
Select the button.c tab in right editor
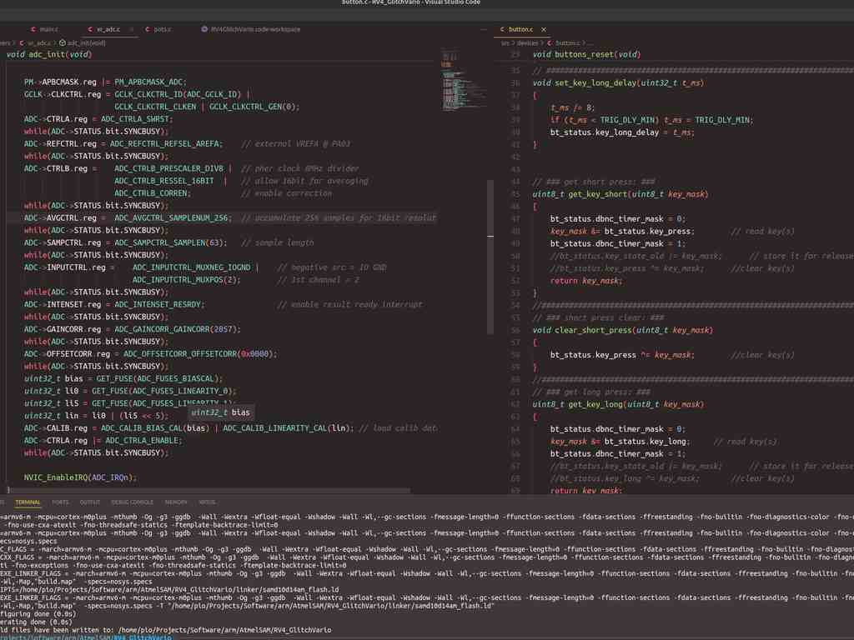click(x=520, y=29)
